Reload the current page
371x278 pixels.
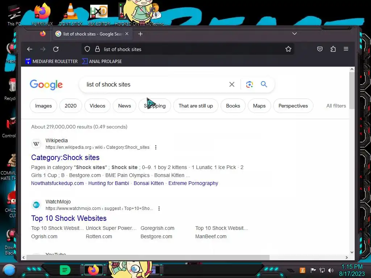coord(56,49)
